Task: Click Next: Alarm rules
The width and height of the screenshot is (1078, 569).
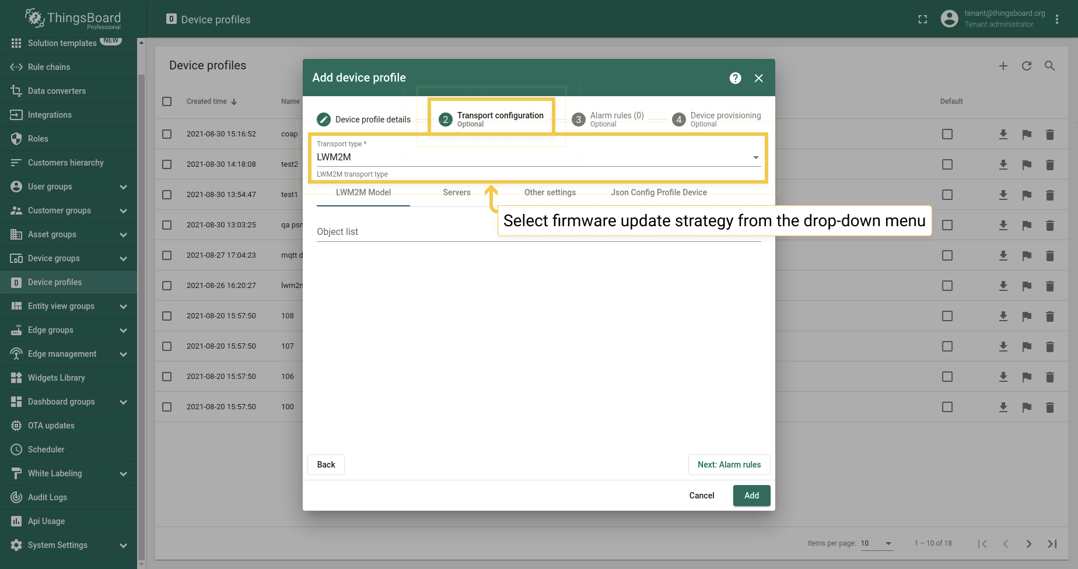Action: [x=729, y=465]
